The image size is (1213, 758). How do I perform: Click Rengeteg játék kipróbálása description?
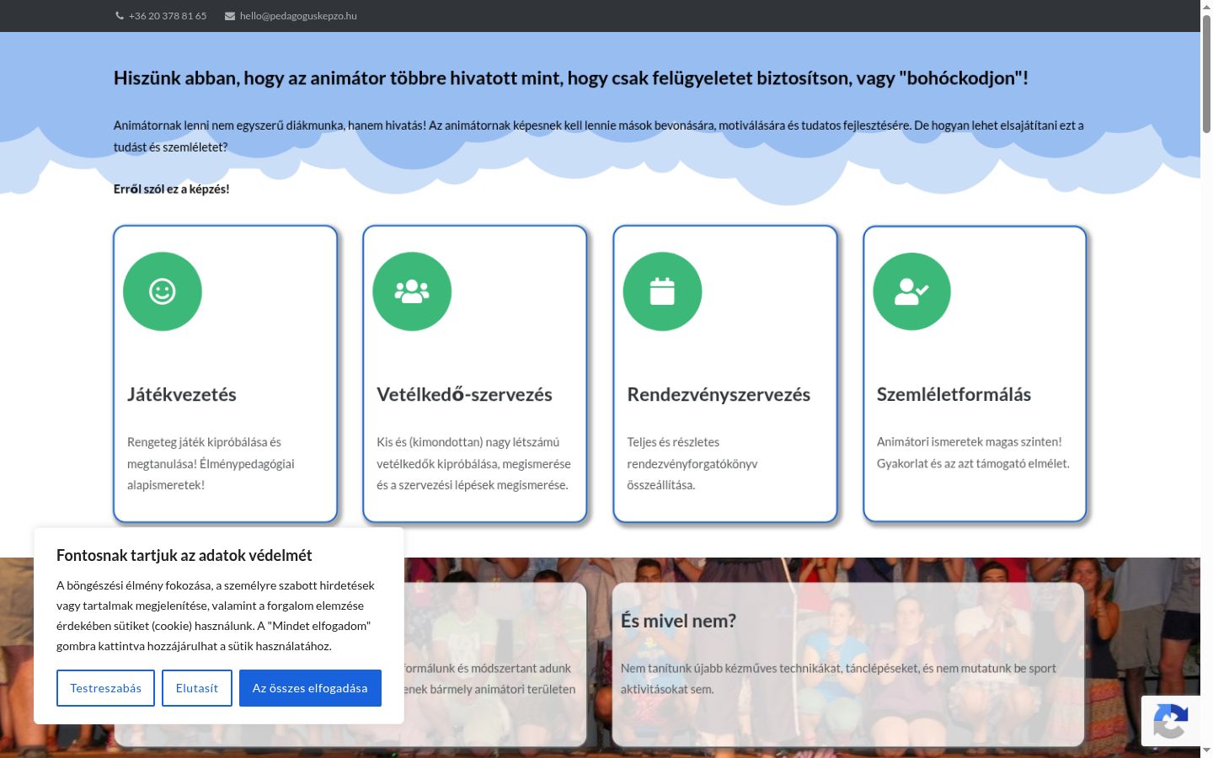211,463
